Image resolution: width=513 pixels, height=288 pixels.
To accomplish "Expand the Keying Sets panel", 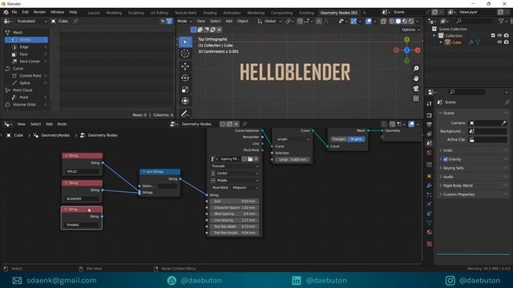I will 453,168.
